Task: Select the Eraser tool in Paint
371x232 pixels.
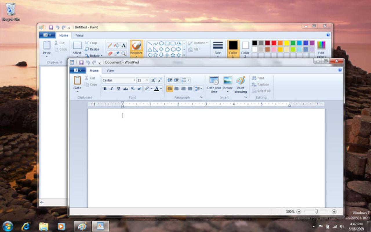Action: (110, 53)
